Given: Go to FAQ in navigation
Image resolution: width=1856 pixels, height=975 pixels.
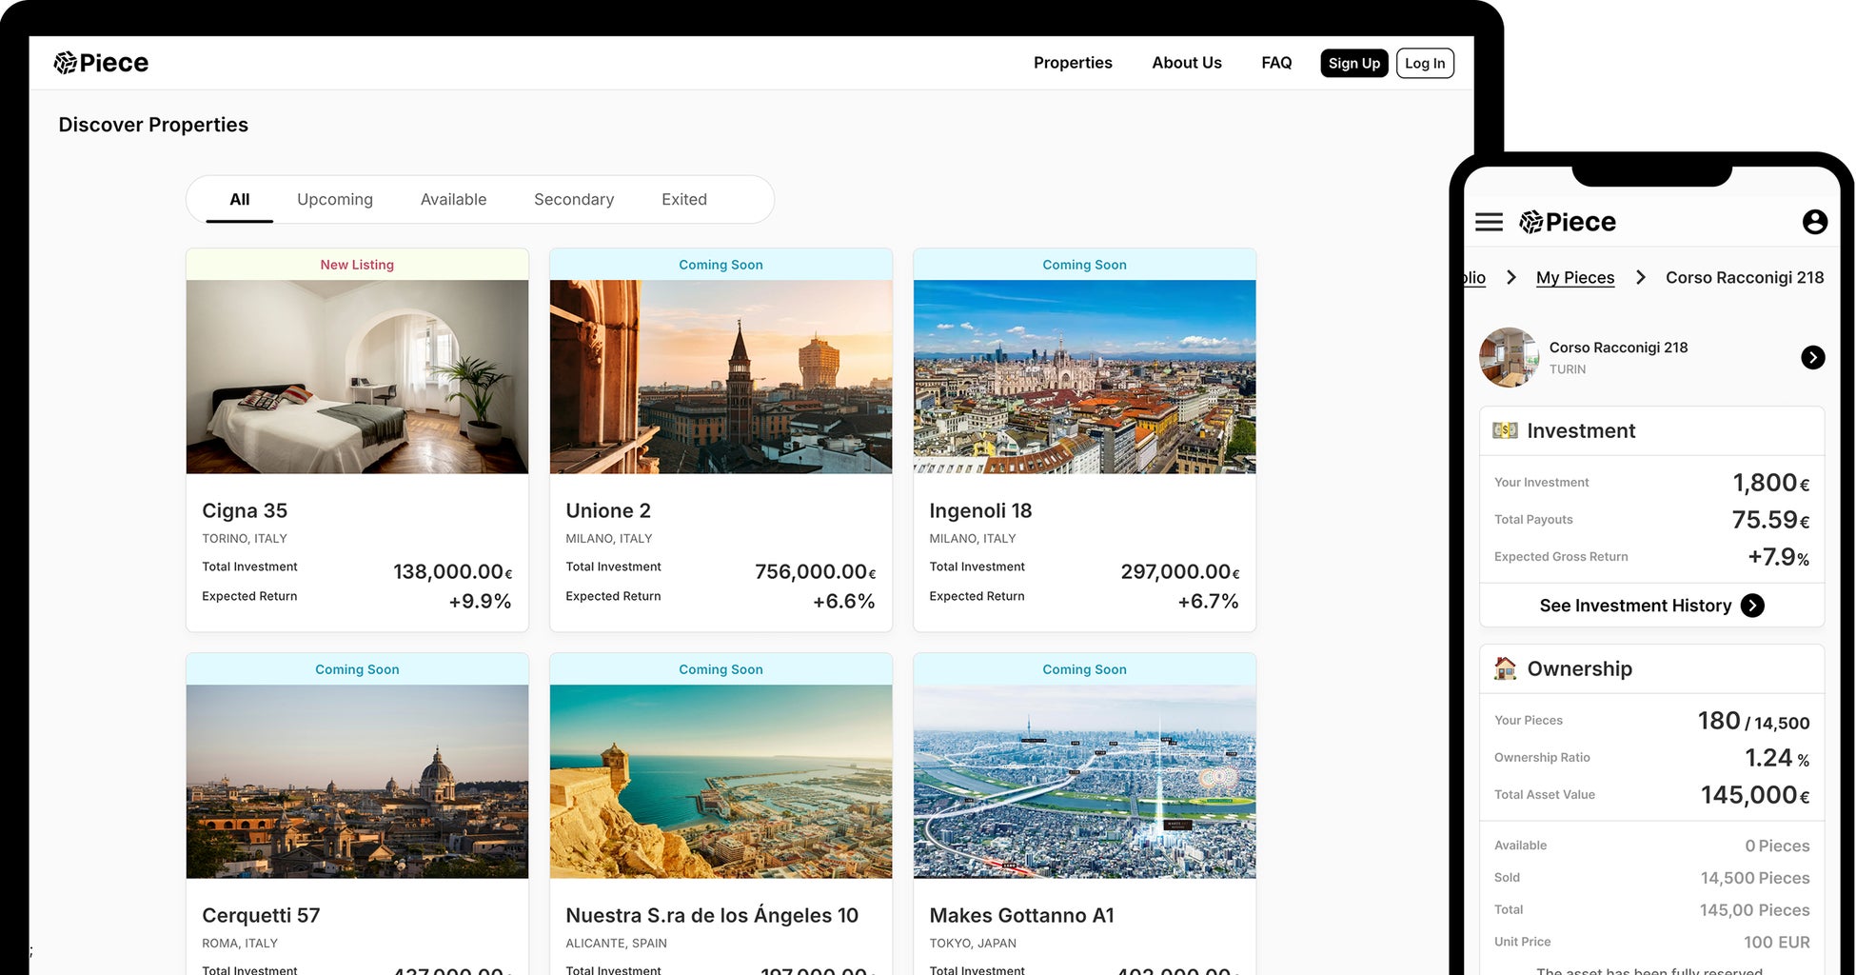Looking at the screenshot, I should pyautogui.click(x=1276, y=63).
